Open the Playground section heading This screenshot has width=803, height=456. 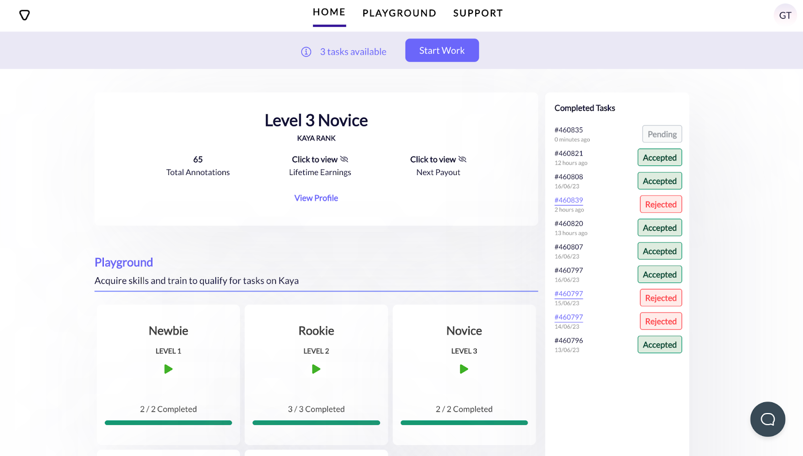[124, 262]
